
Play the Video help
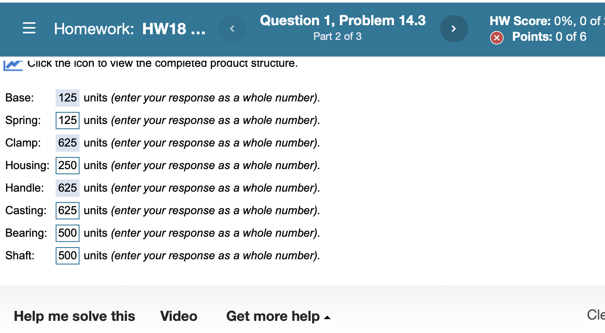[179, 316]
